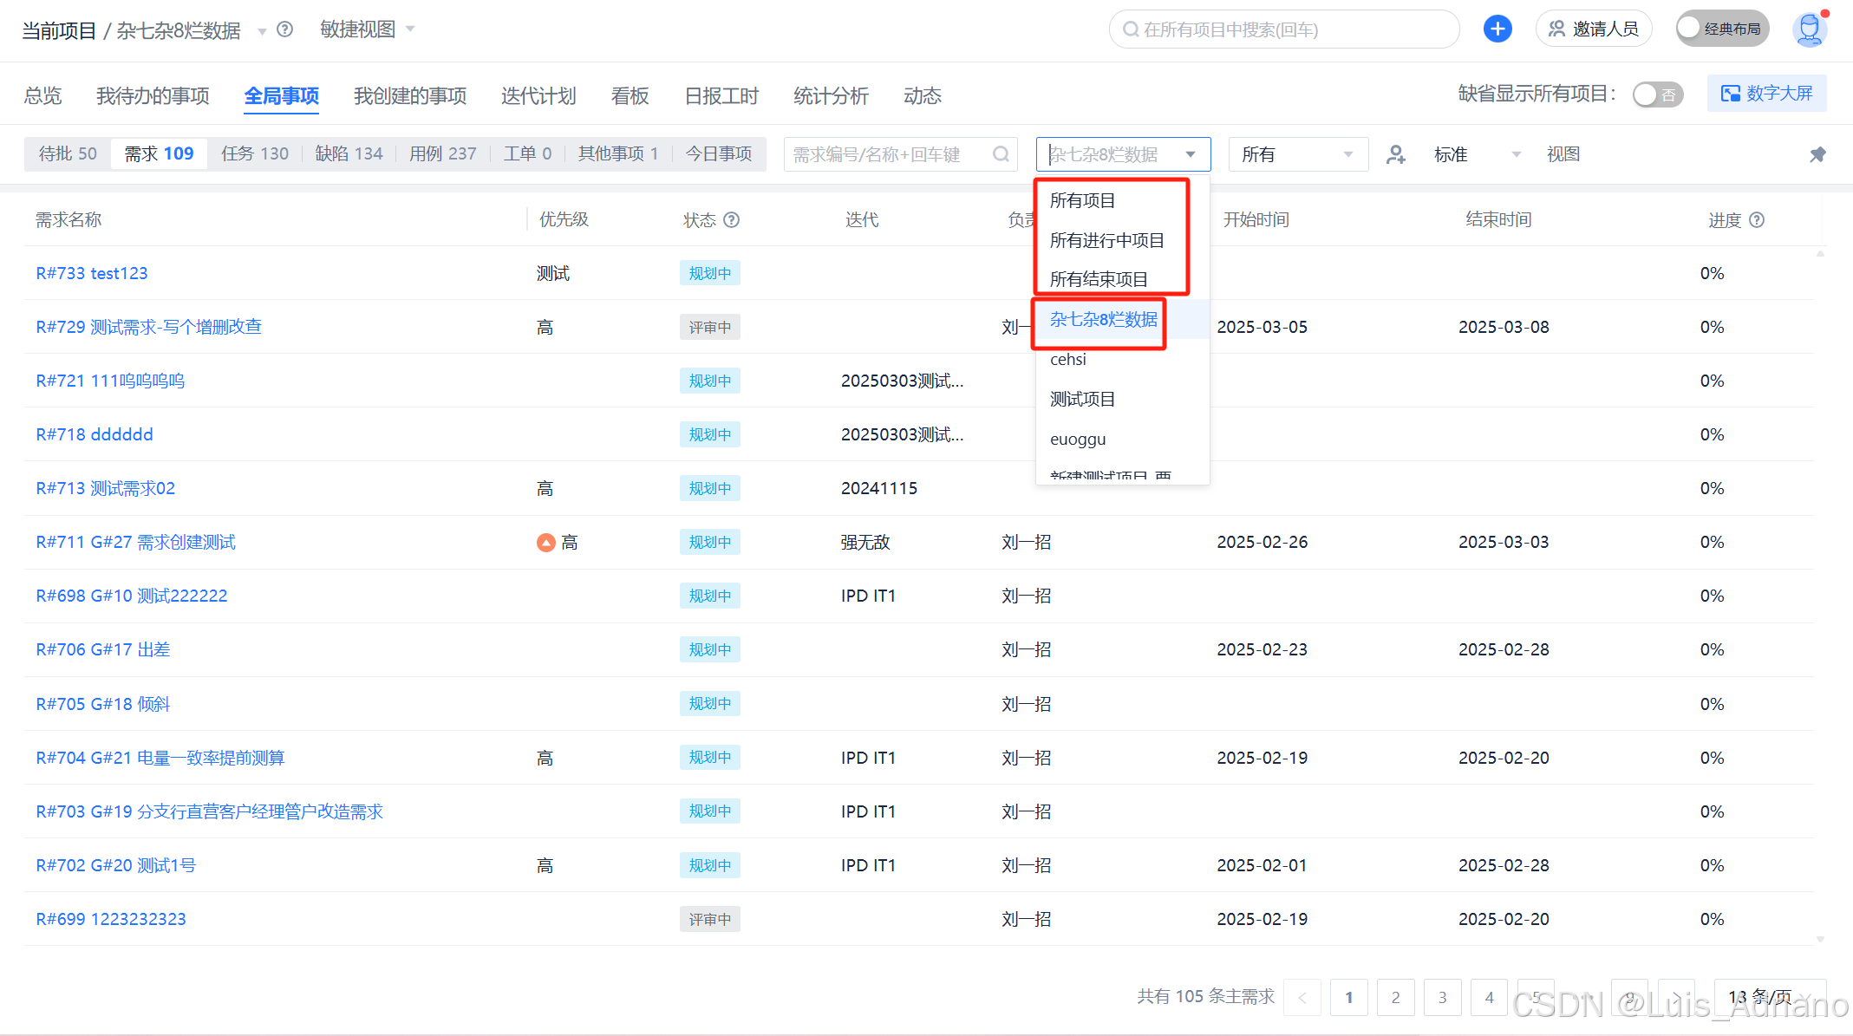Toggle 缺省显示所有项目 switch
Screen dimensions: 1853x1036
[x=1657, y=94]
